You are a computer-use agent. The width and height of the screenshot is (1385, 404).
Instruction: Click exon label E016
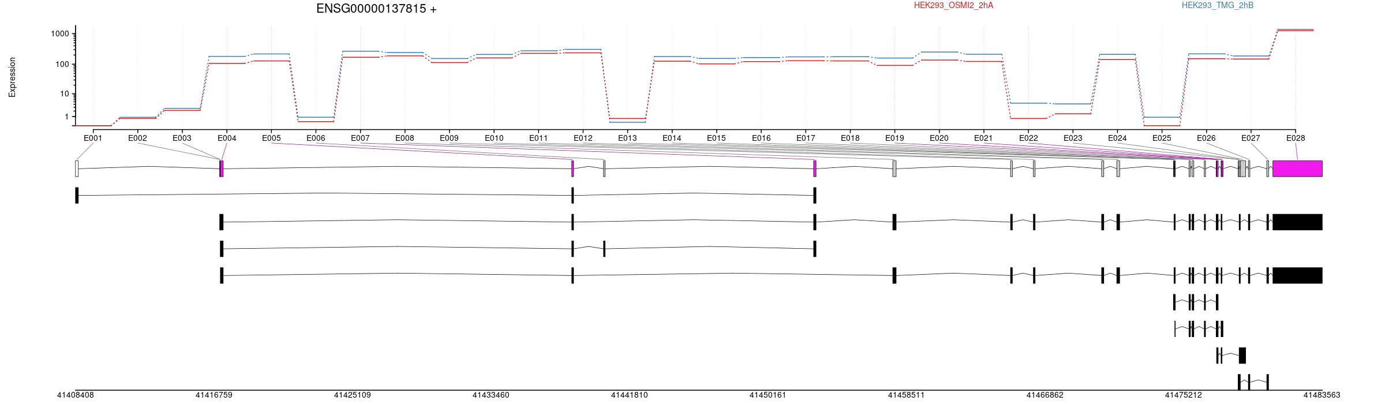[x=761, y=138]
